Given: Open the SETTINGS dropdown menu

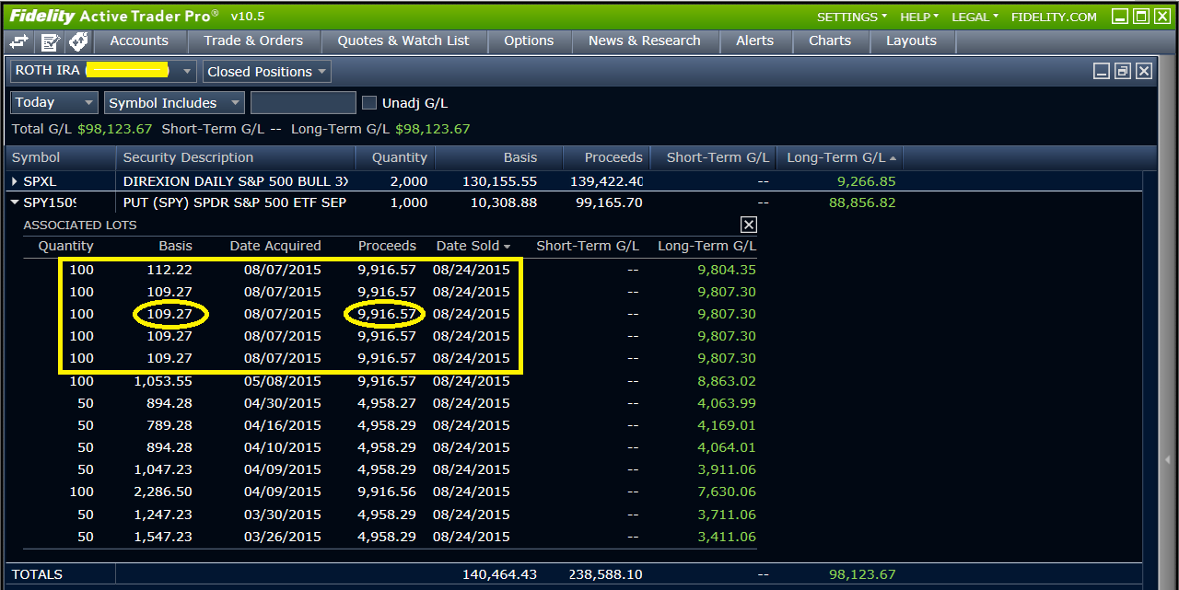Looking at the screenshot, I should tap(852, 17).
